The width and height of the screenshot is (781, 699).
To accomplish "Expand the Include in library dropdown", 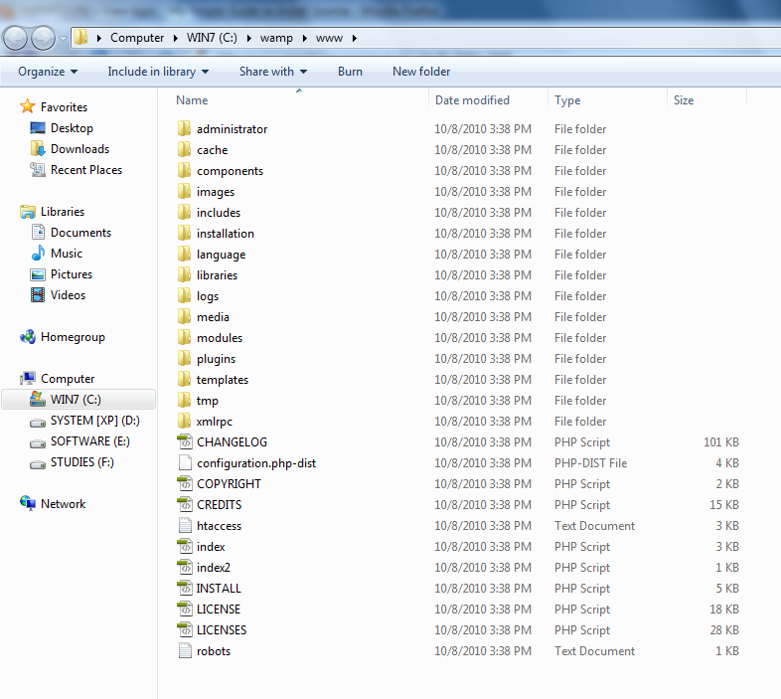I will (158, 72).
